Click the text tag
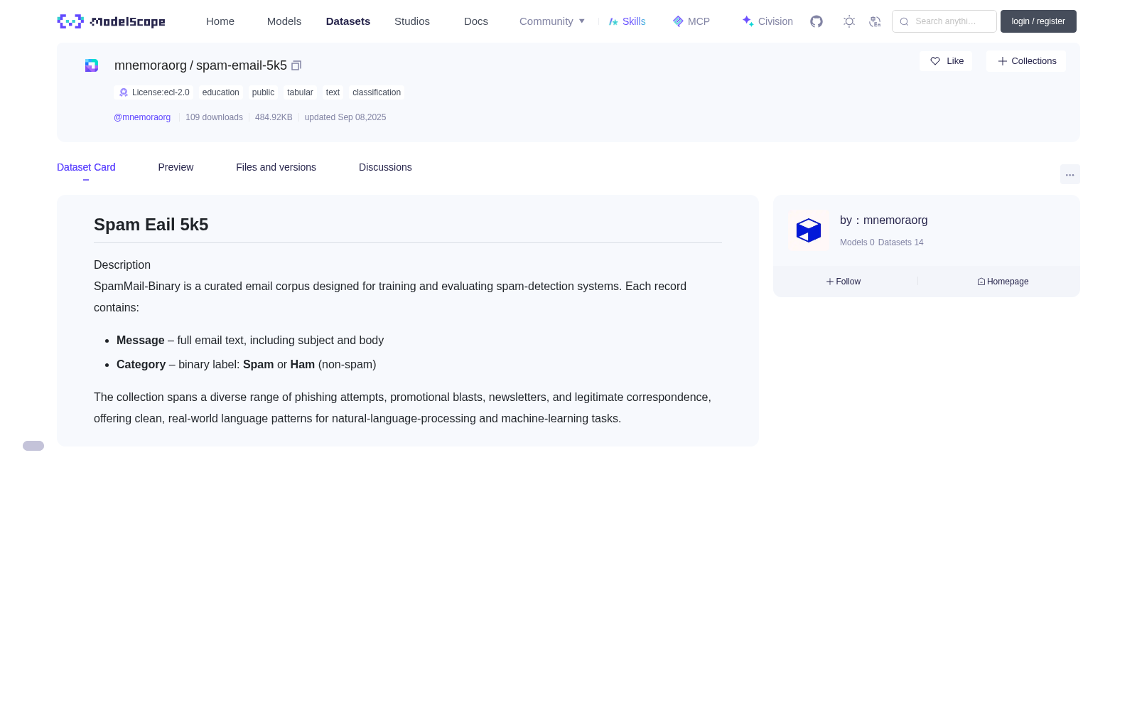 pos(333,92)
